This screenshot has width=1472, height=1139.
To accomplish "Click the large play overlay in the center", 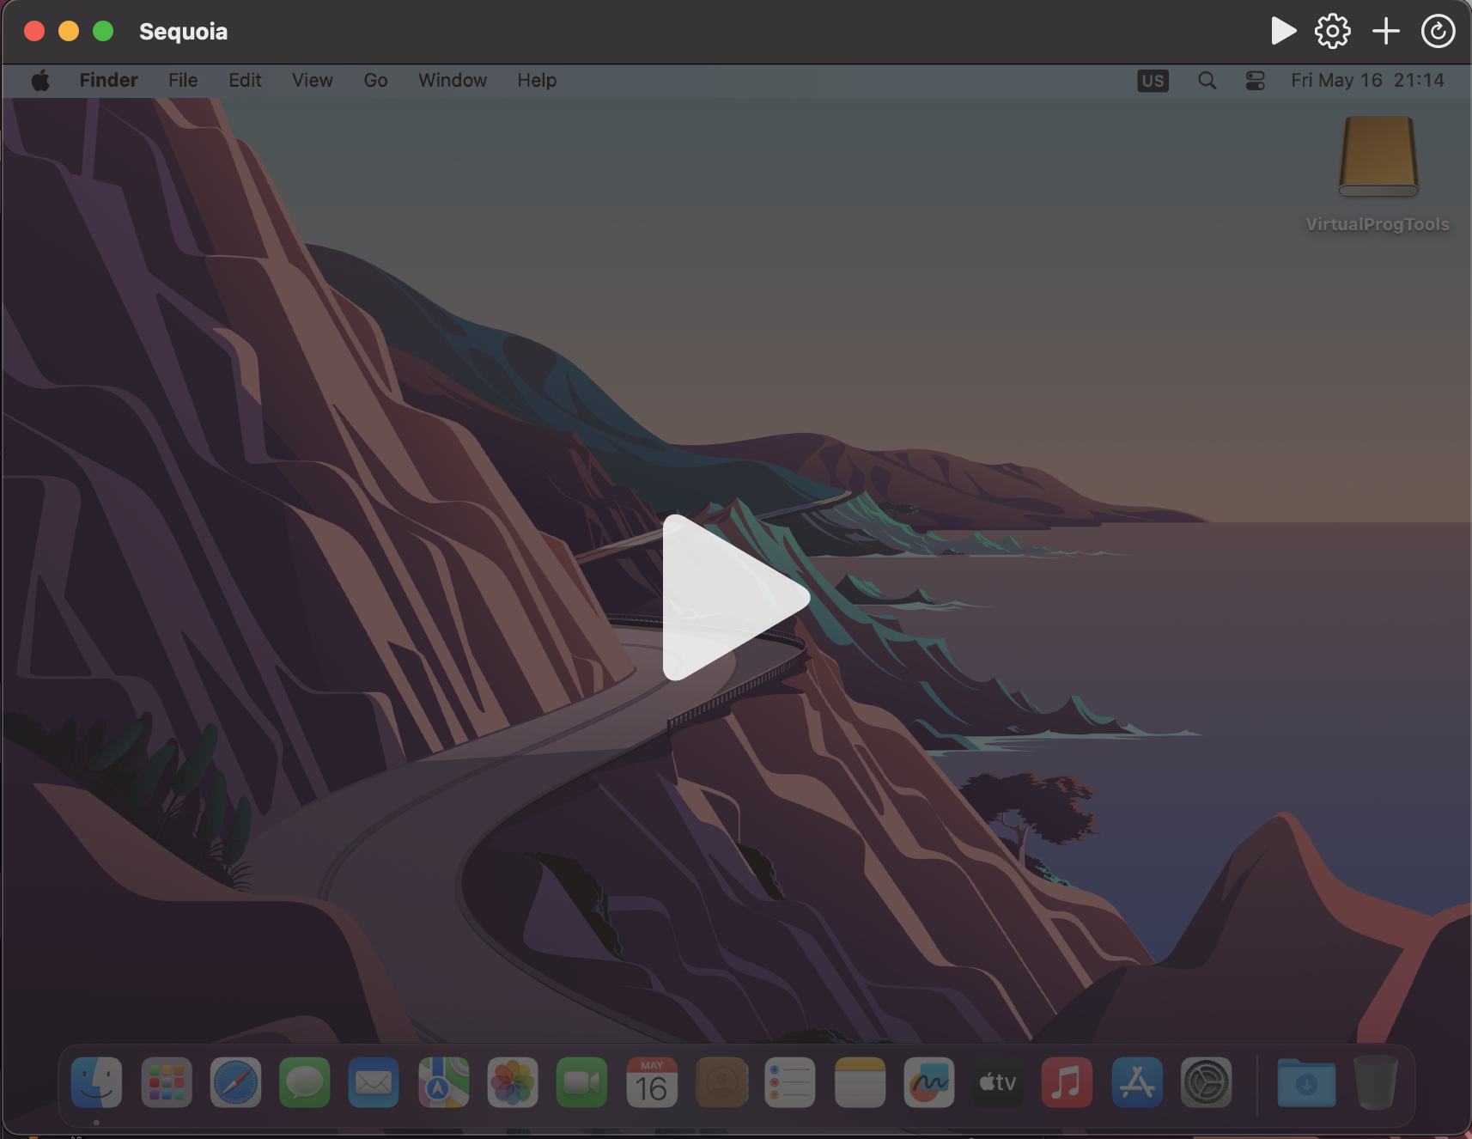I will click(735, 598).
